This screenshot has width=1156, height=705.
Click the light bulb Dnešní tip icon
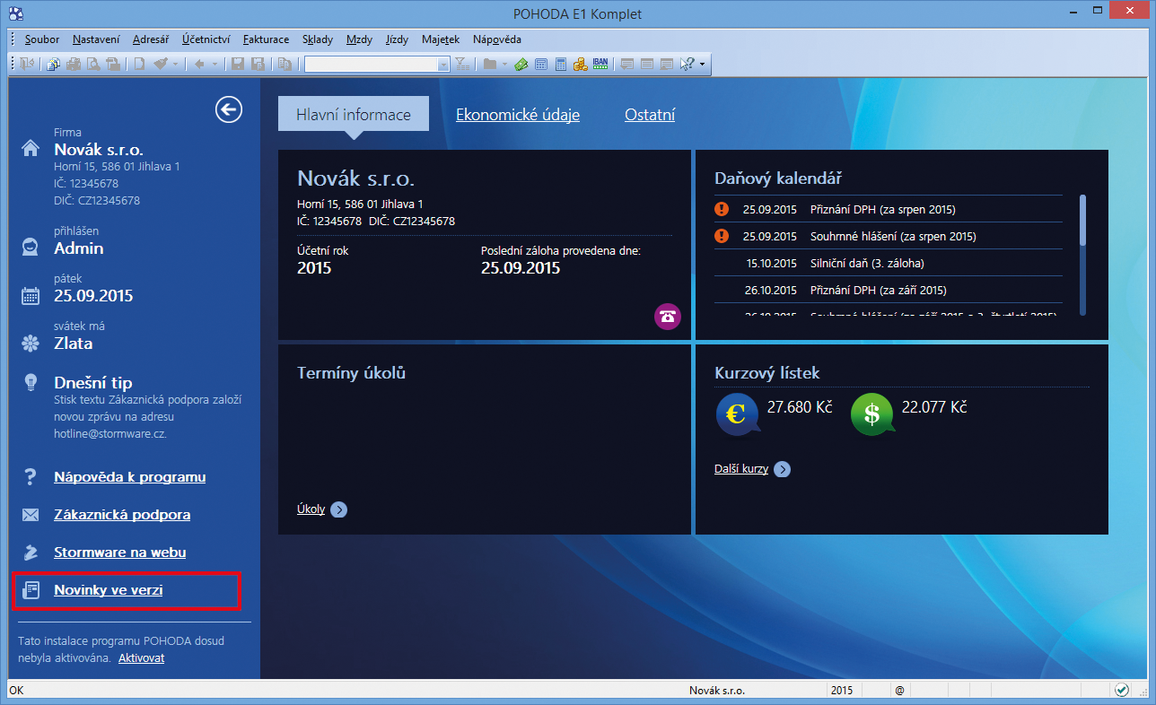pos(31,382)
